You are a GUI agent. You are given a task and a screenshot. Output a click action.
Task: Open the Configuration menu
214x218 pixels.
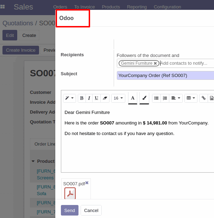pyautogui.click(x=168, y=7)
